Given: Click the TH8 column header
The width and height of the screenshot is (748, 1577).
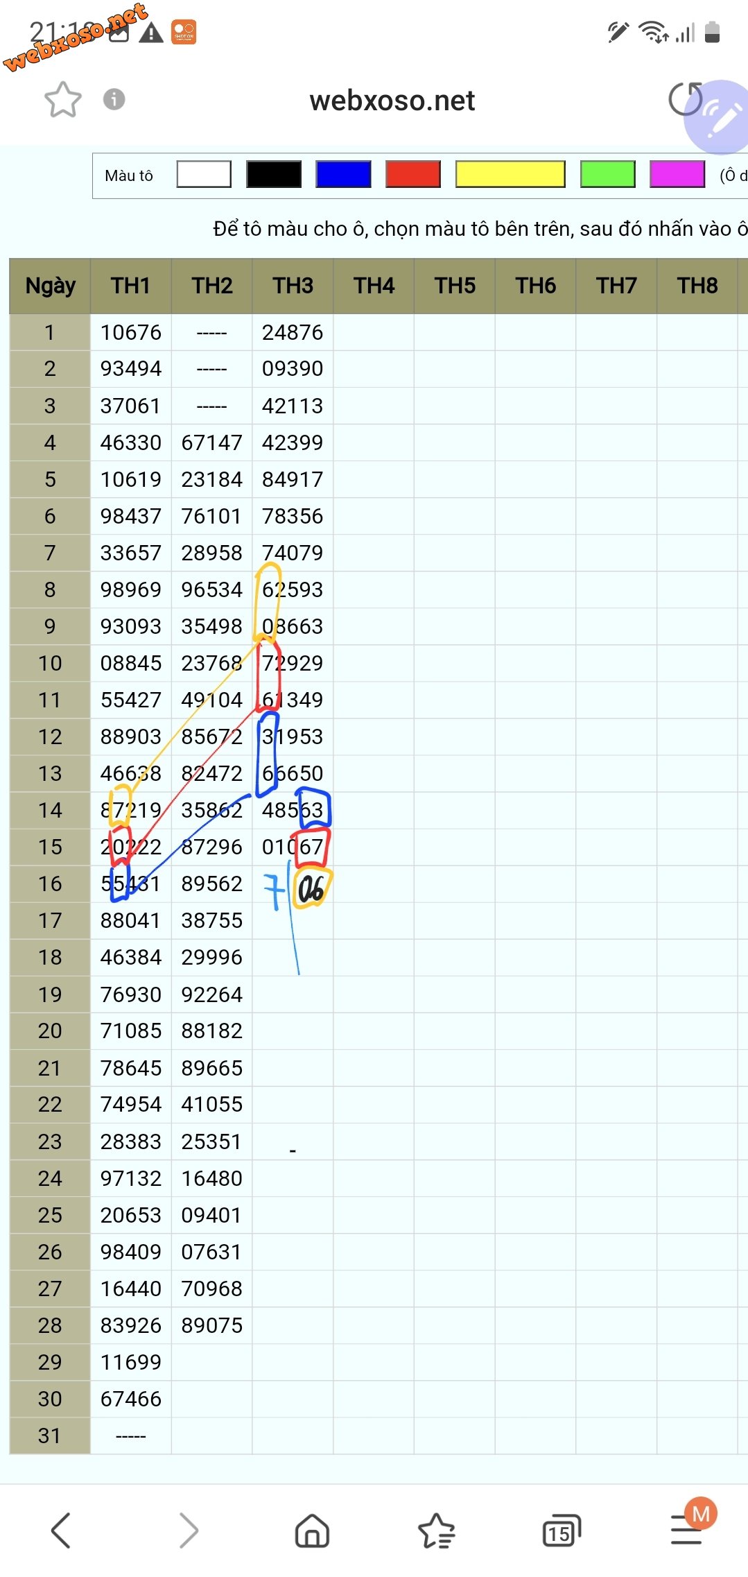Looking at the screenshot, I should tap(697, 286).
